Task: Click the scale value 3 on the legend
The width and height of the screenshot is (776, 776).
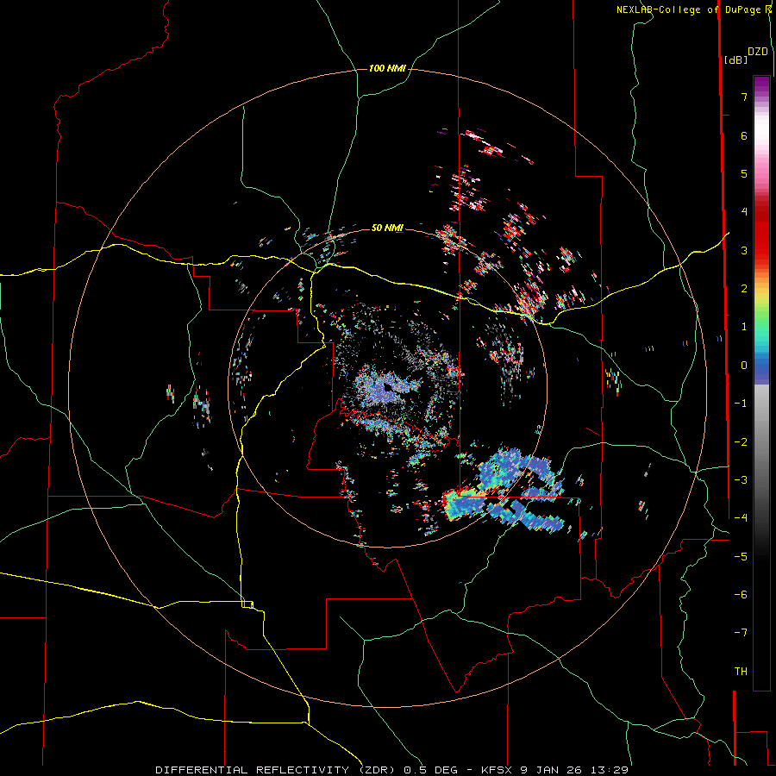Action: click(x=744, y=250)
